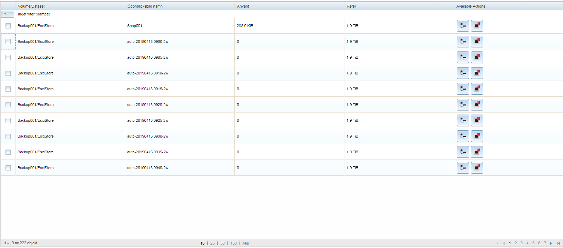Screen dimensions: 563x248
Task: Sort by Volume/Dataset column header
Action: [31, 6]
